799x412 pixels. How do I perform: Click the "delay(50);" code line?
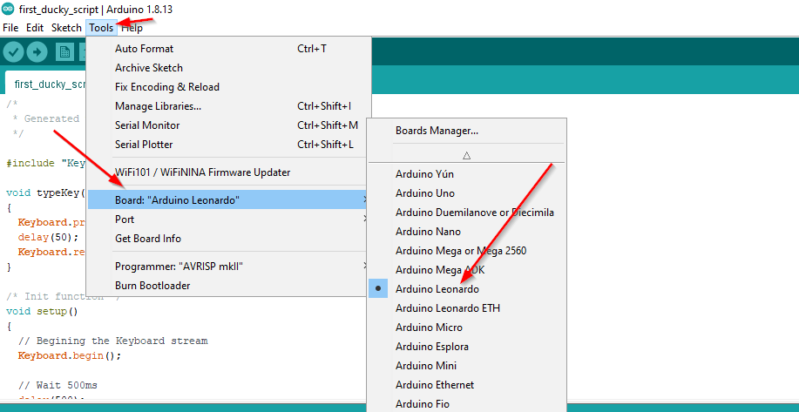tap(48, 237)
